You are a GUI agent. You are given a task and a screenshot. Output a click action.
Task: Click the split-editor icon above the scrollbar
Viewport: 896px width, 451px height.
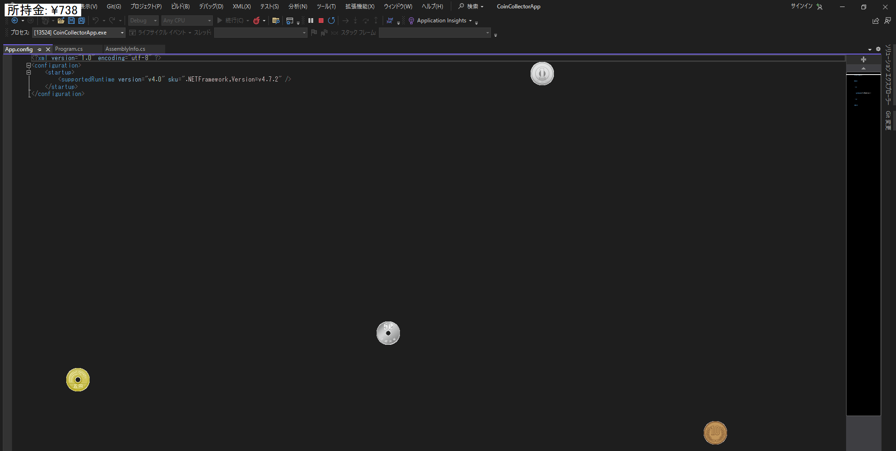click(x=863, y=60)
